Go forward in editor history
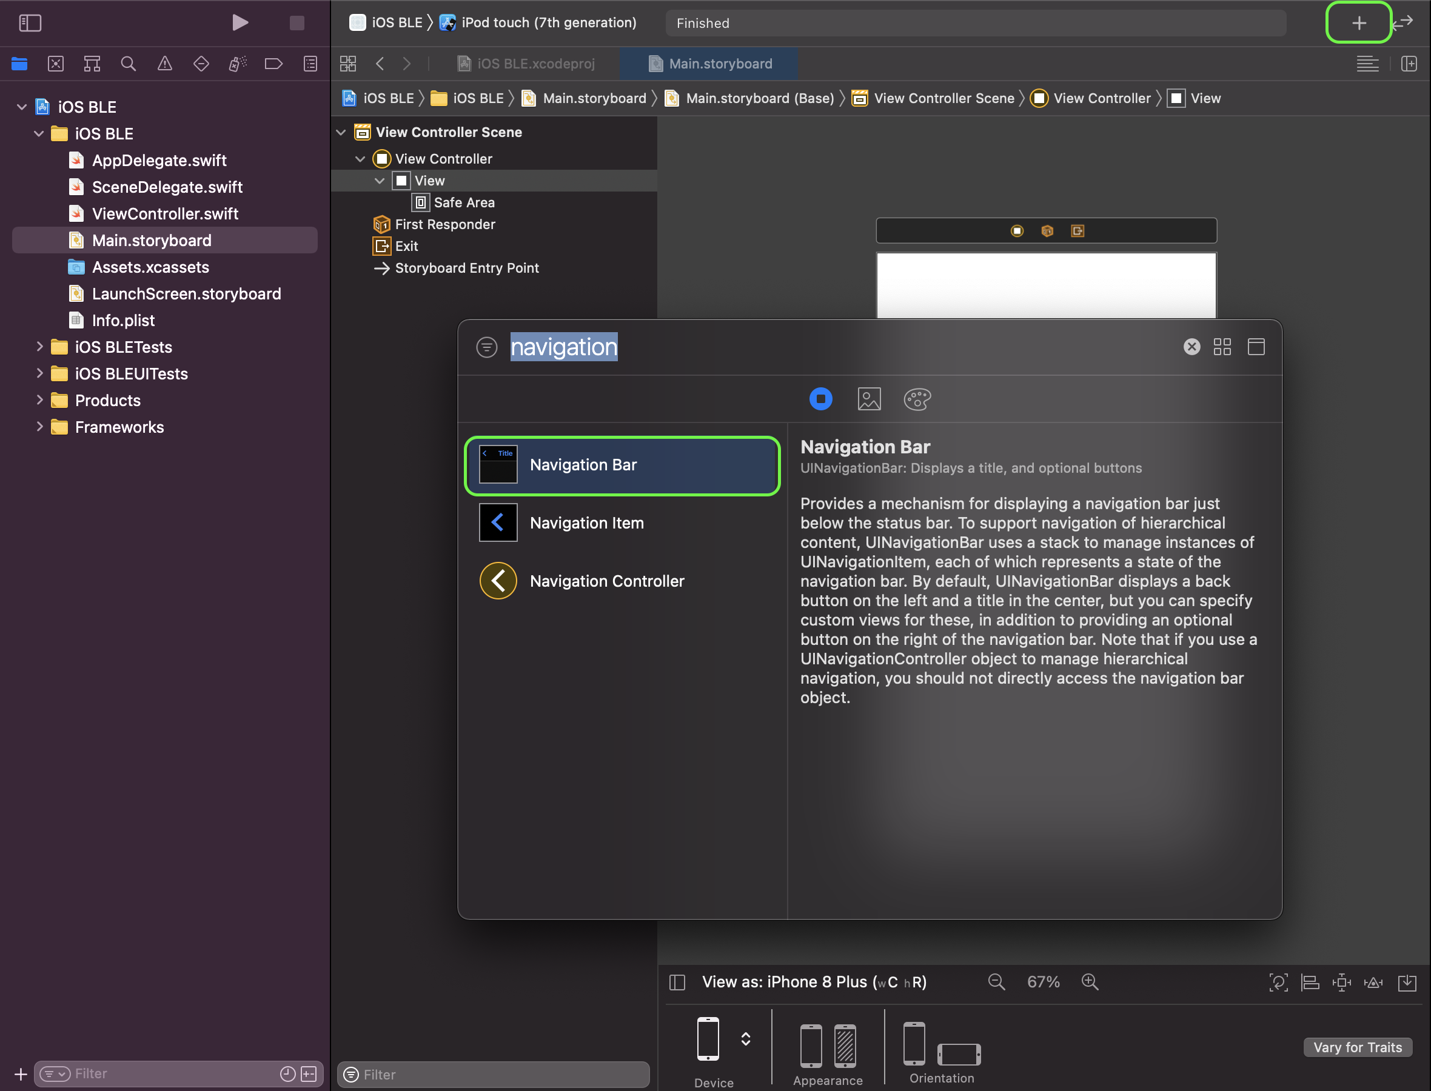 407,64
